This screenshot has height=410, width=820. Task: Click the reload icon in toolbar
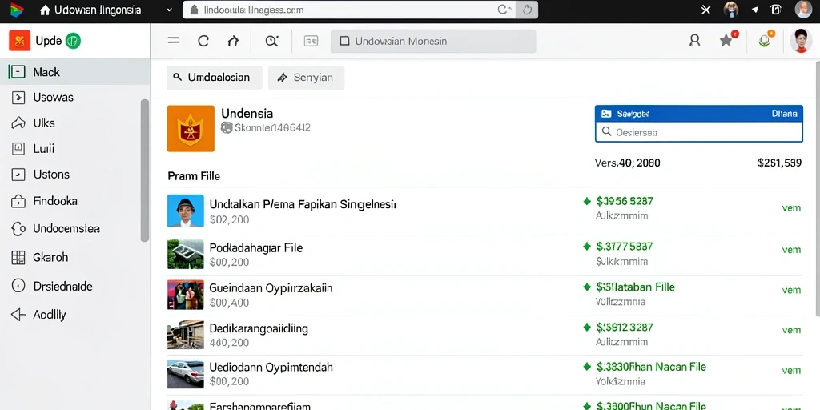point(203,41)
